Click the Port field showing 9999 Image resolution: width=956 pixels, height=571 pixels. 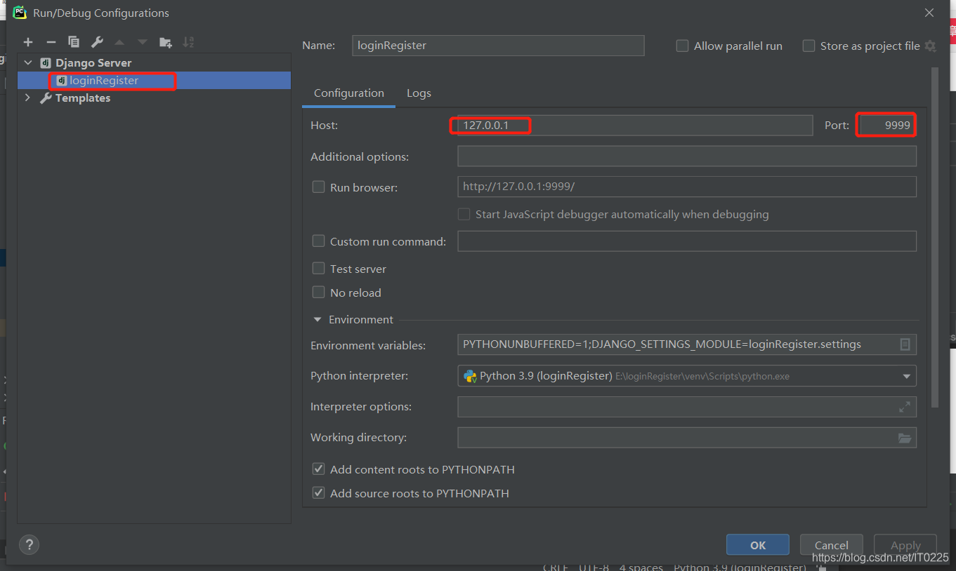pyautogui.click(x=886, y=126)
